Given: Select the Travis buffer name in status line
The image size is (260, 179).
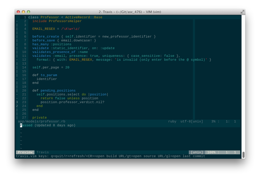Looking at the screenshot, I should 43,152.
